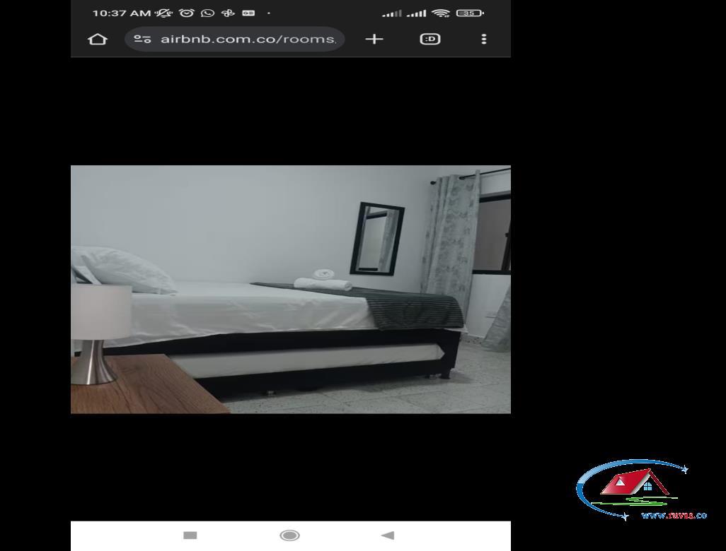Open site settings icon beside the URL
The width and height of the screenshot is (726, 551).
[142, 40]
